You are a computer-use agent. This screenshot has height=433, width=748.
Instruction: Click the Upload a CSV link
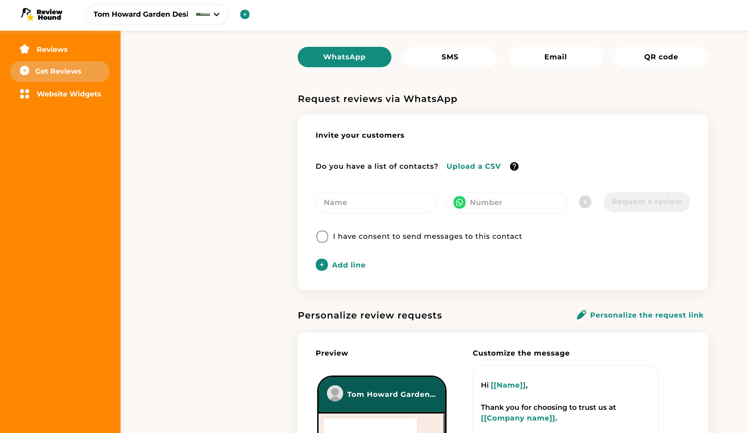[x=473, y=166]
